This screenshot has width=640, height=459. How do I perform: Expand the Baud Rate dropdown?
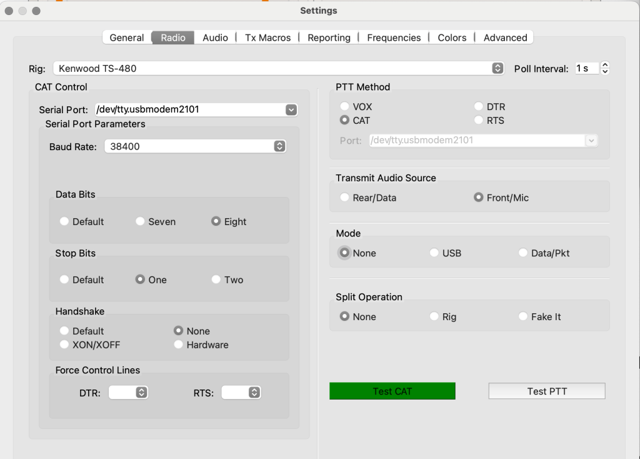(279, 146)
